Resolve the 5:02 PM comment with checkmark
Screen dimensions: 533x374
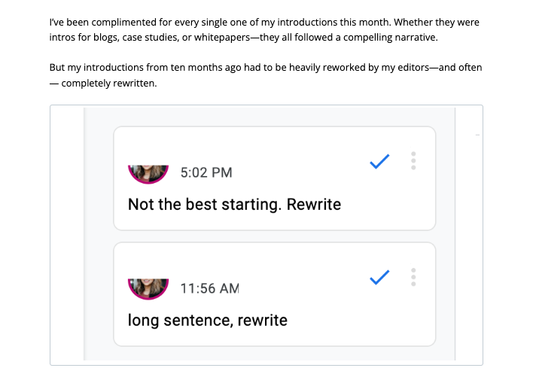click(x=379, y=161)
